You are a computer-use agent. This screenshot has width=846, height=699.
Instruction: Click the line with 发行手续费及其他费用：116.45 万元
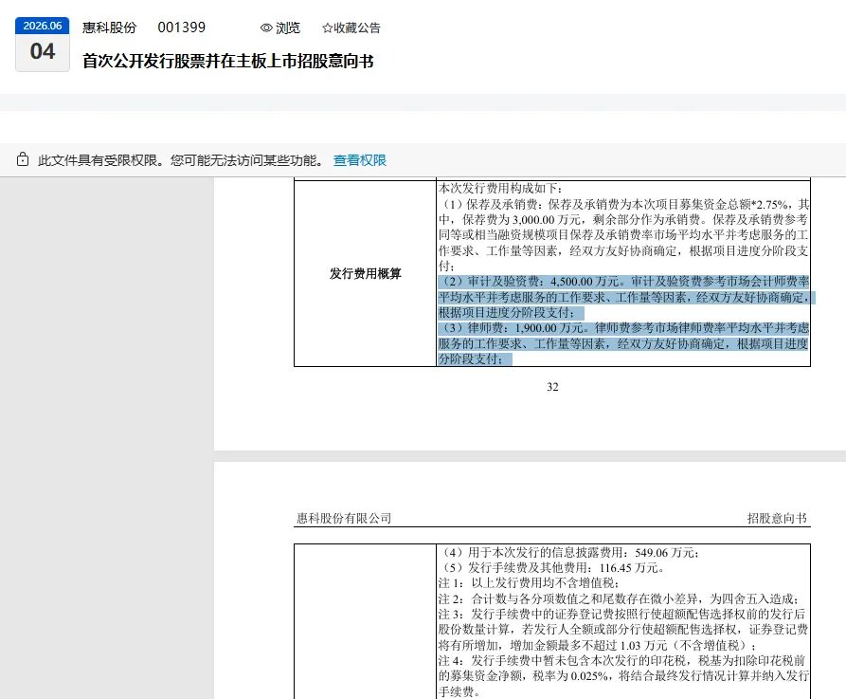coord(553,568)
